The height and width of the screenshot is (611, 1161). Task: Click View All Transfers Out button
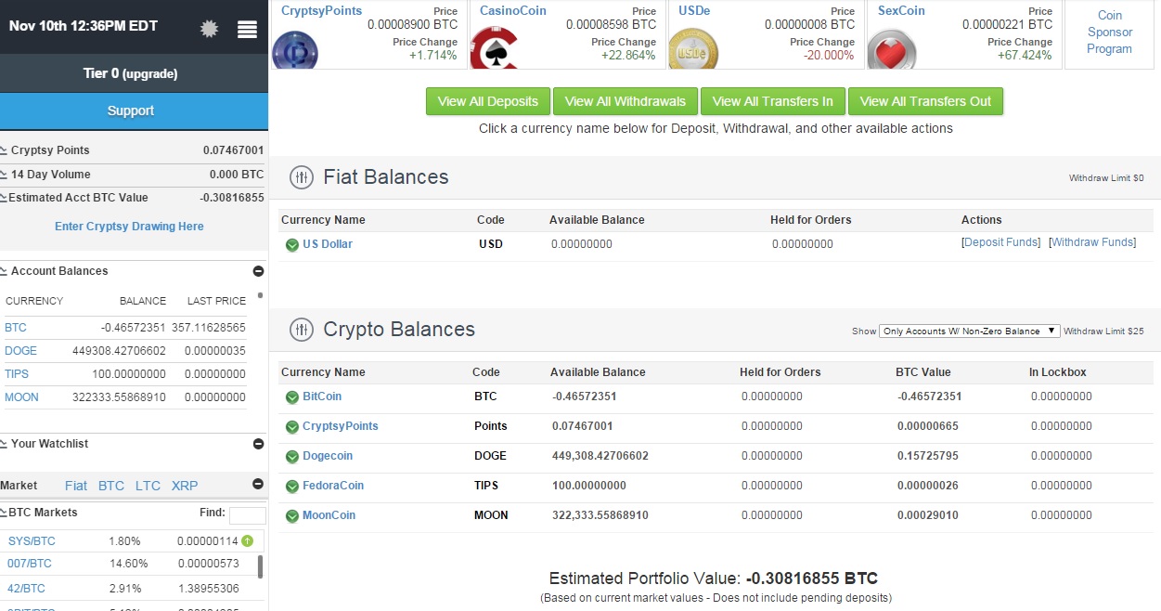[925, 101]
